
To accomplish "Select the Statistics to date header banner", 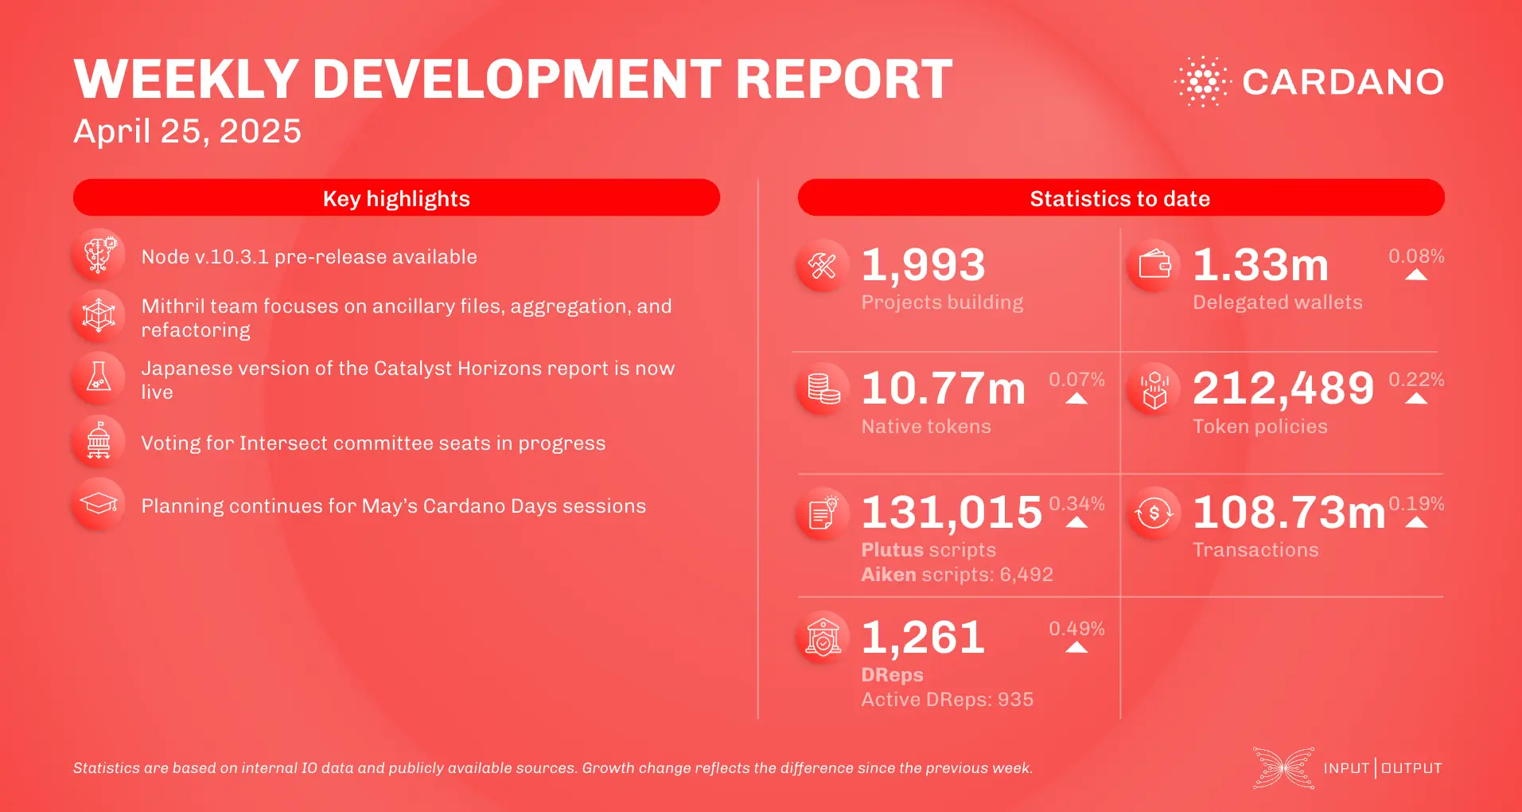I will [1119, 197].
